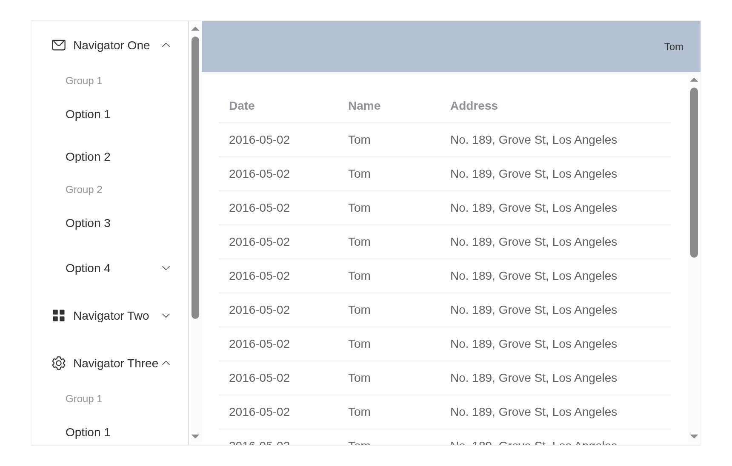The height and width of the screenshot is (466, 732).
Task: Expand Navigator Two with its chevron
Action: pyautogui.click(x=166, y=315)
